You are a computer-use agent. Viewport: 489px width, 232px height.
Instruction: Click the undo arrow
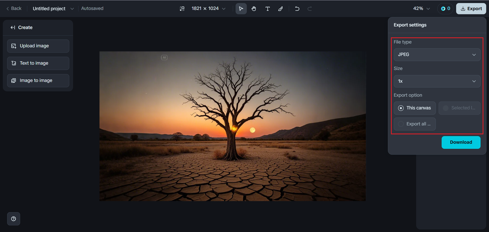point(297,8)
